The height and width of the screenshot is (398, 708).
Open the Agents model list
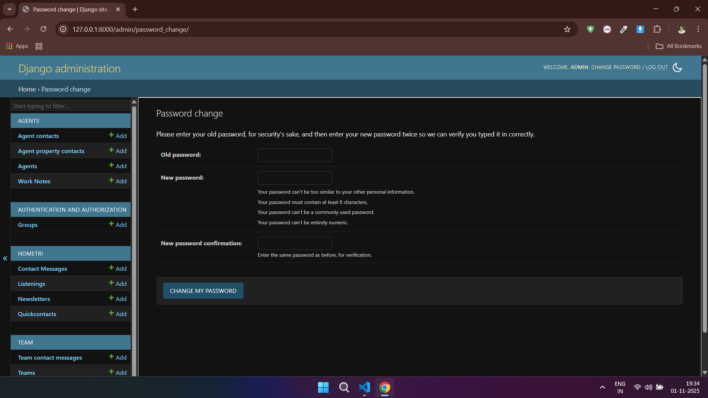[27, 166]
